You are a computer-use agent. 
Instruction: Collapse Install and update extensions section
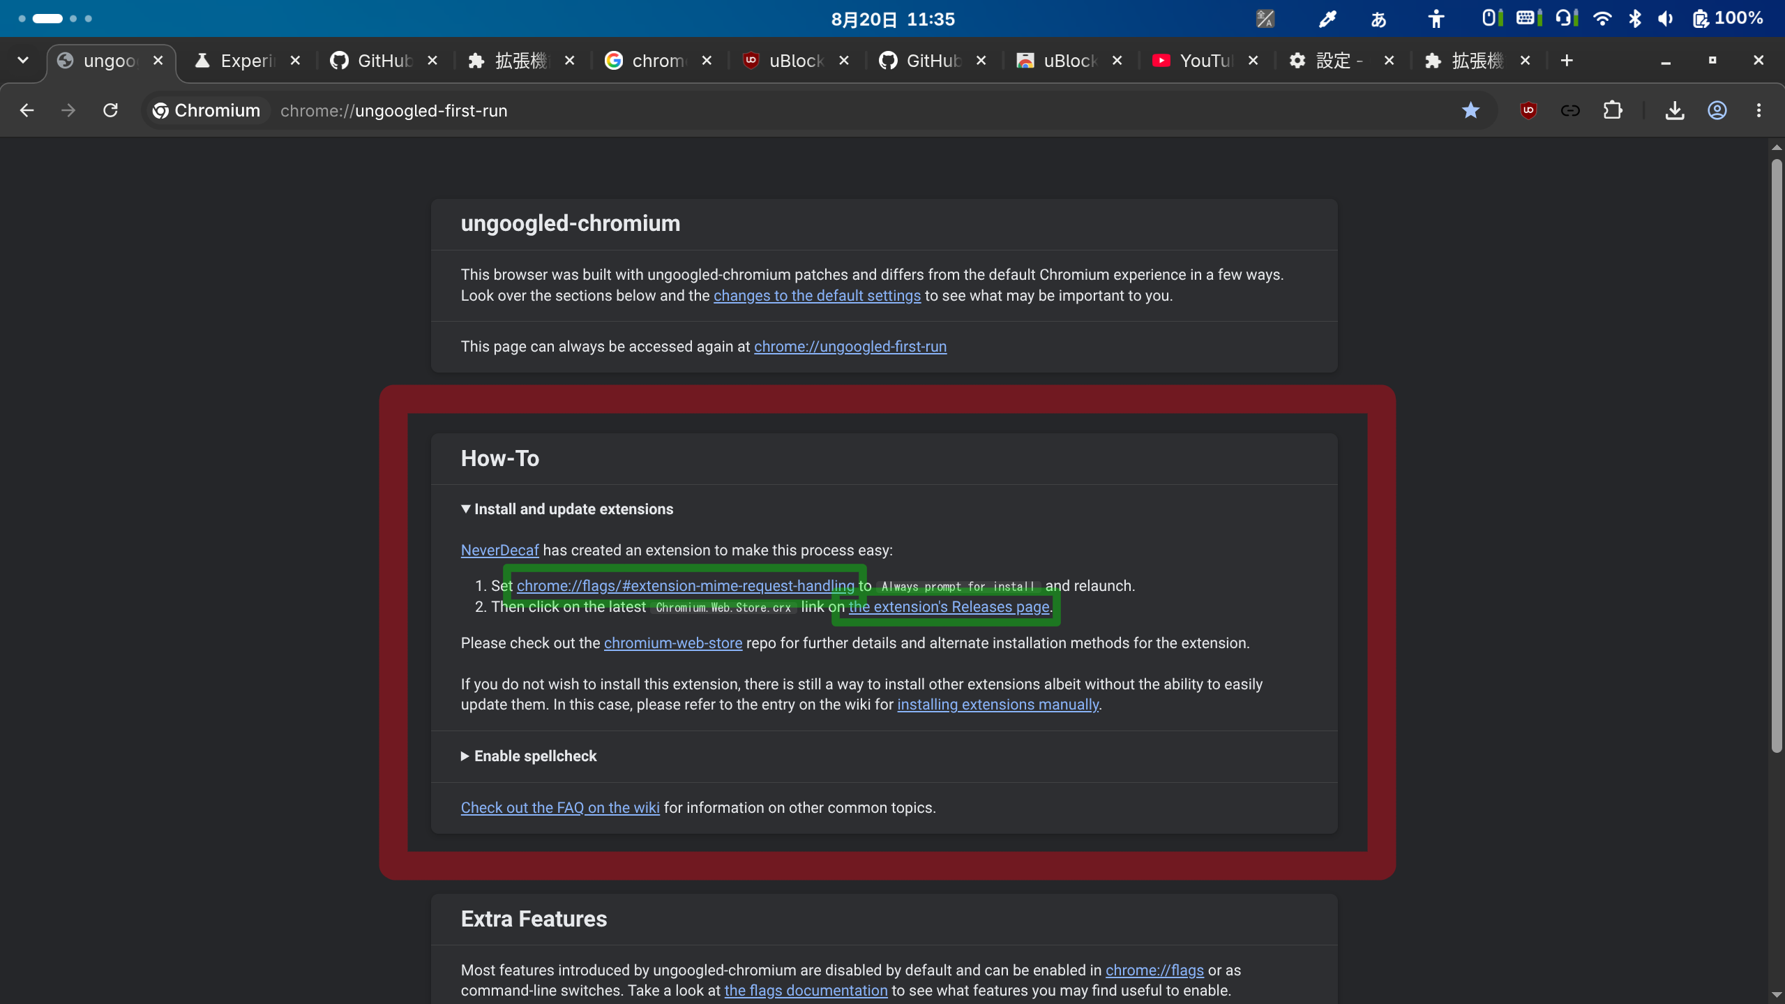point(567,509)
